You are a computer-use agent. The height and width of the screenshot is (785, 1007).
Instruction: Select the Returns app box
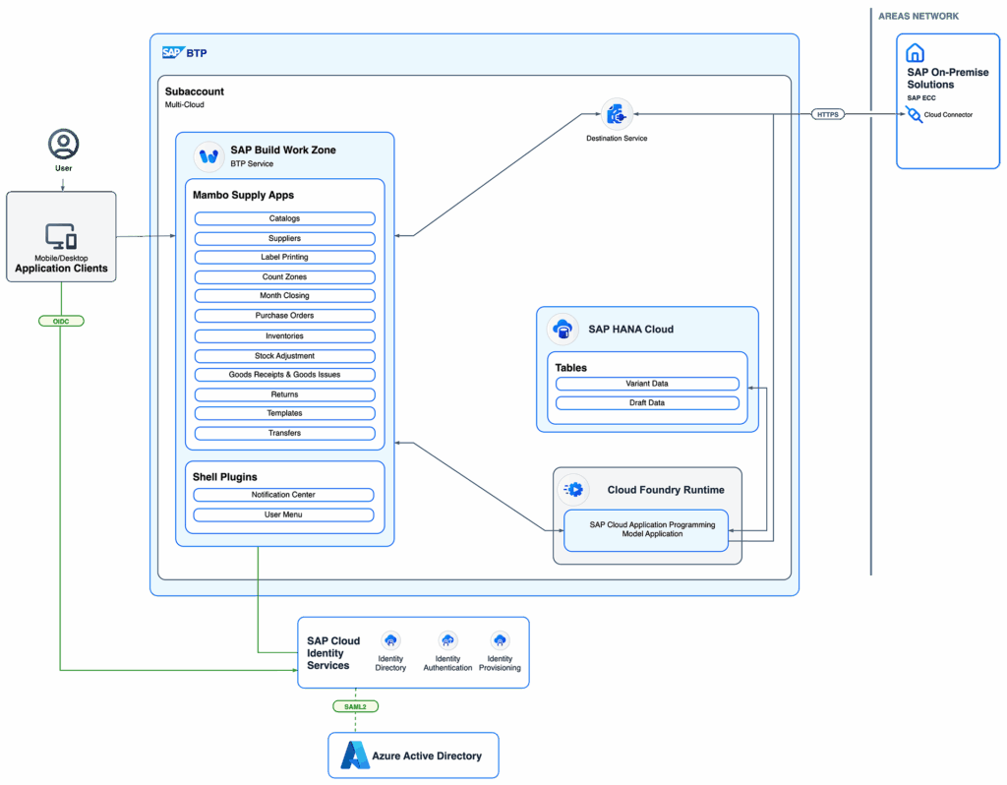[284, 394]
